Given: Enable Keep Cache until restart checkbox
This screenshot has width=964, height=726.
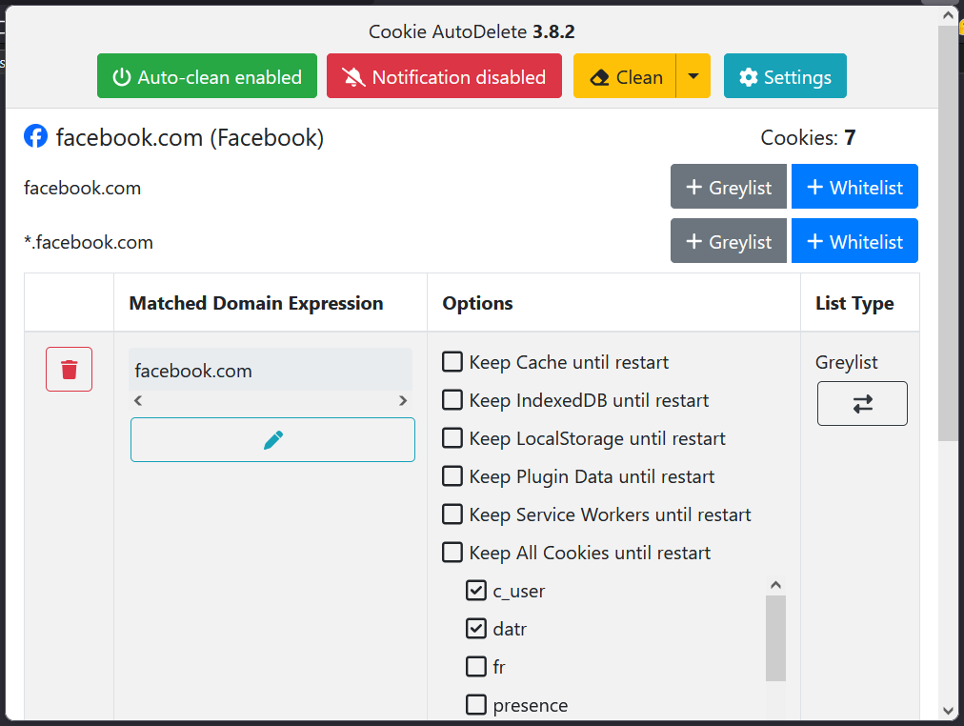Looking at the screenshot, I should [452, 362].
